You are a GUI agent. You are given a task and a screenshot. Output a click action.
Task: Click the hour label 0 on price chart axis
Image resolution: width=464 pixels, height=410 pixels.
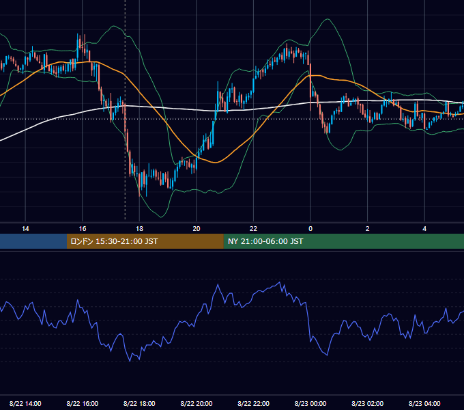(310, 229)
